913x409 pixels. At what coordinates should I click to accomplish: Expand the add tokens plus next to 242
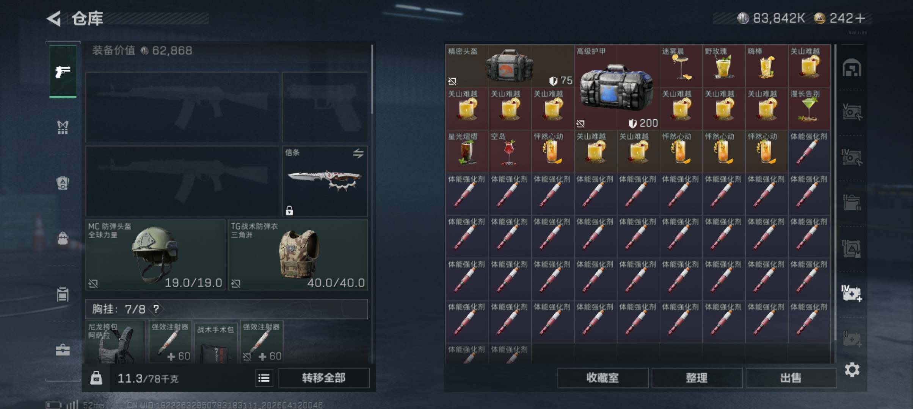pyautogui.click(x=861, y=18)
